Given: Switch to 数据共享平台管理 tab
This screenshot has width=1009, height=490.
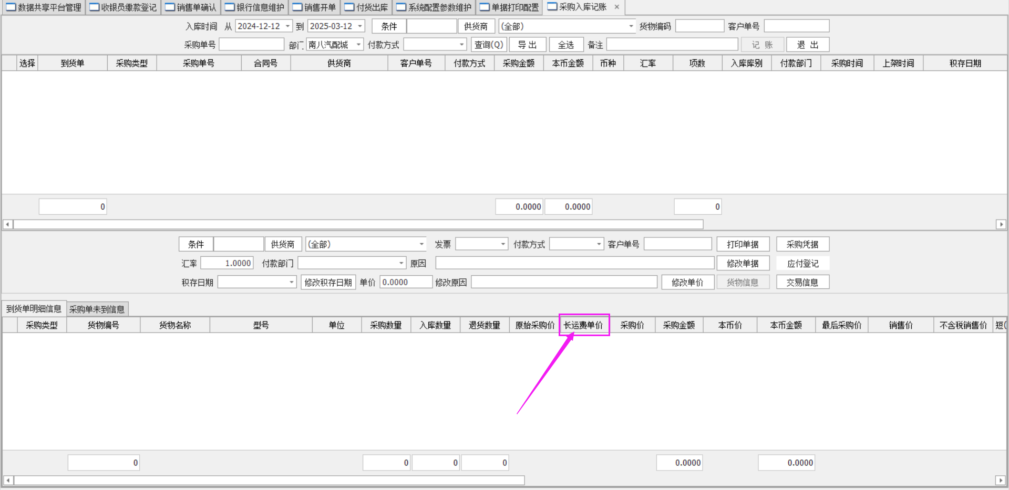Looking at the screenshot, I should coord(44,7).
